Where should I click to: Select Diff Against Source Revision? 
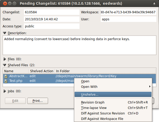click(x=113, y=113)
